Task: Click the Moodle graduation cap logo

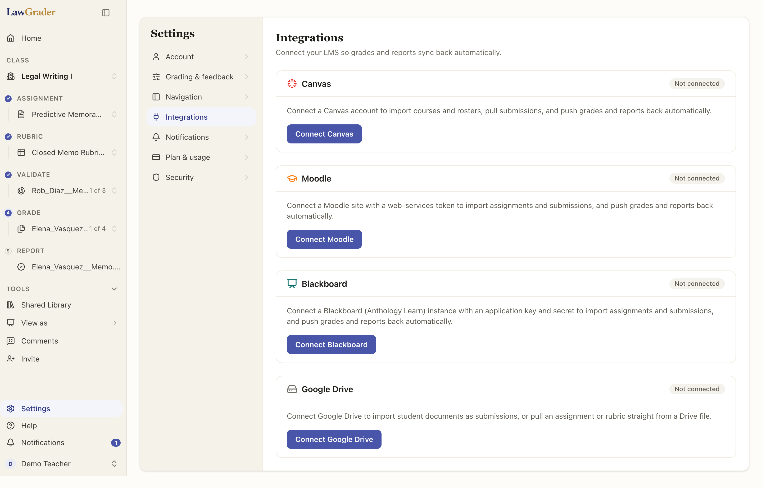Action: pyautogui.click(x=292, y=178)
